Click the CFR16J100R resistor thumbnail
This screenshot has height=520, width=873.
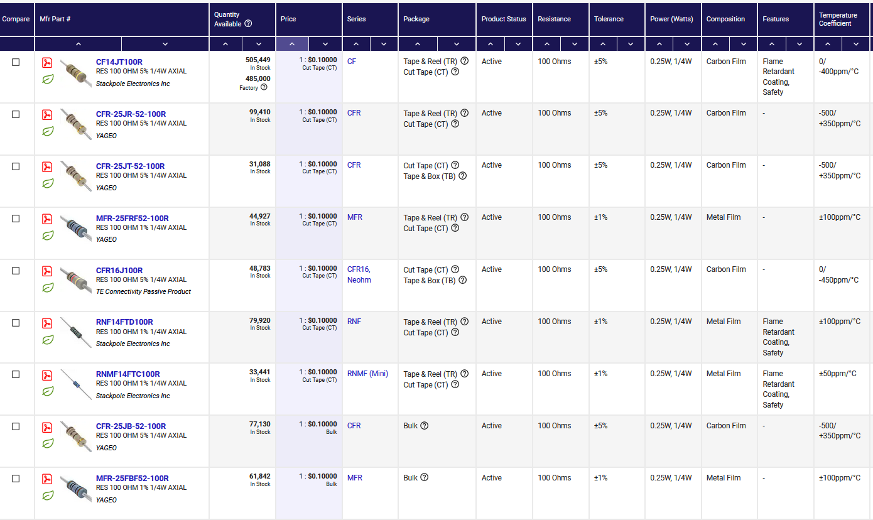[76, 276]
